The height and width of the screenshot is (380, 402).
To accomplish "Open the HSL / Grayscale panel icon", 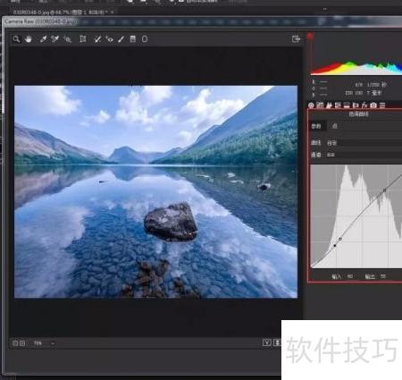I will tap(338, 106).
